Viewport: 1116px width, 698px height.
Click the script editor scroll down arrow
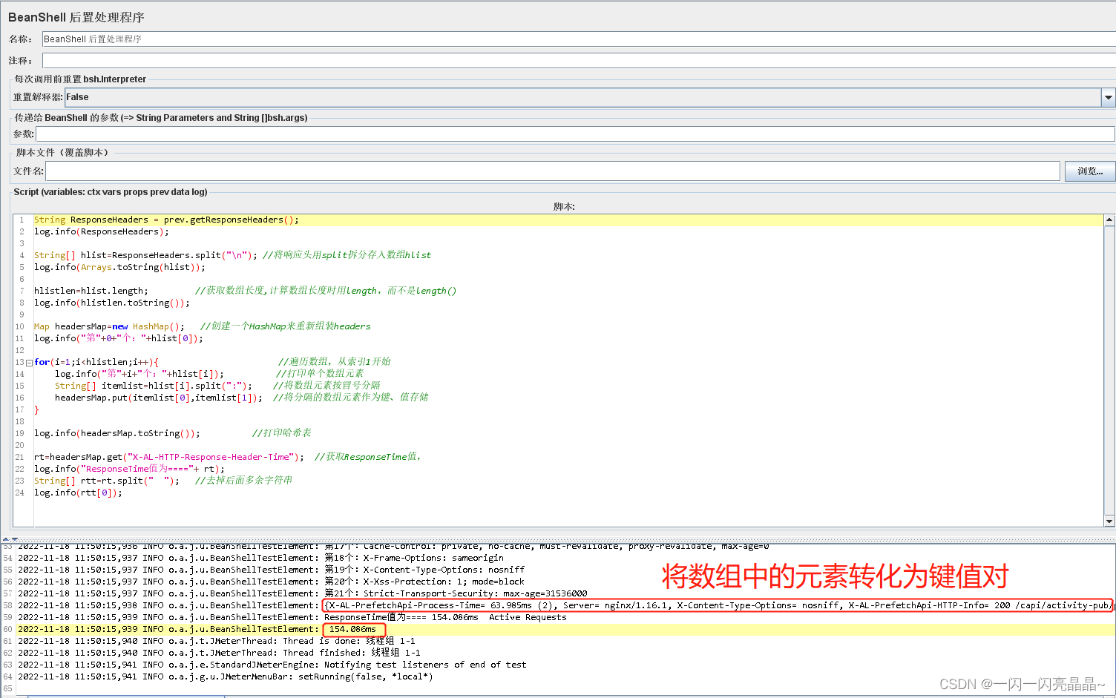[x=1109, y=521]
